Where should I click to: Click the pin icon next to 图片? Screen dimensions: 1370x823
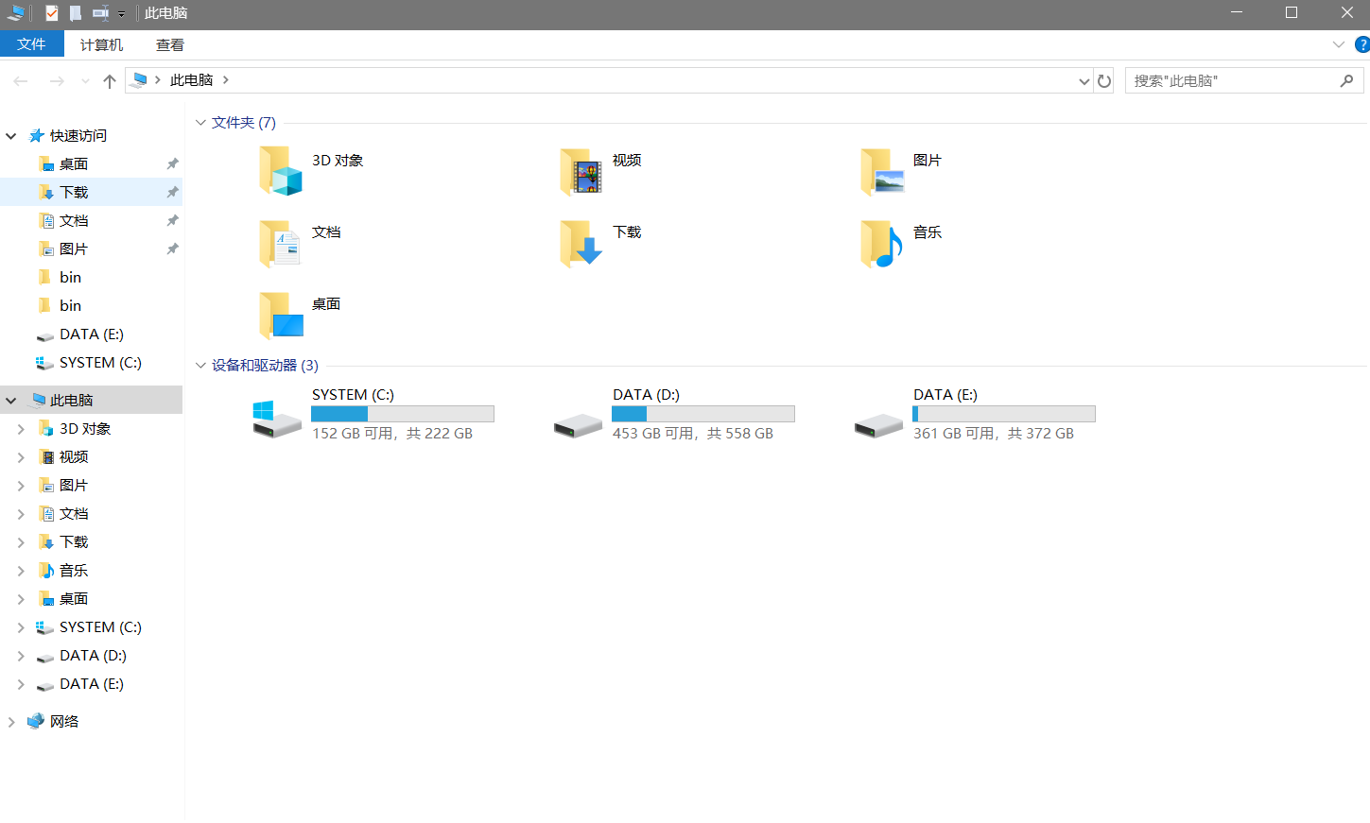[x=172, y=249]
